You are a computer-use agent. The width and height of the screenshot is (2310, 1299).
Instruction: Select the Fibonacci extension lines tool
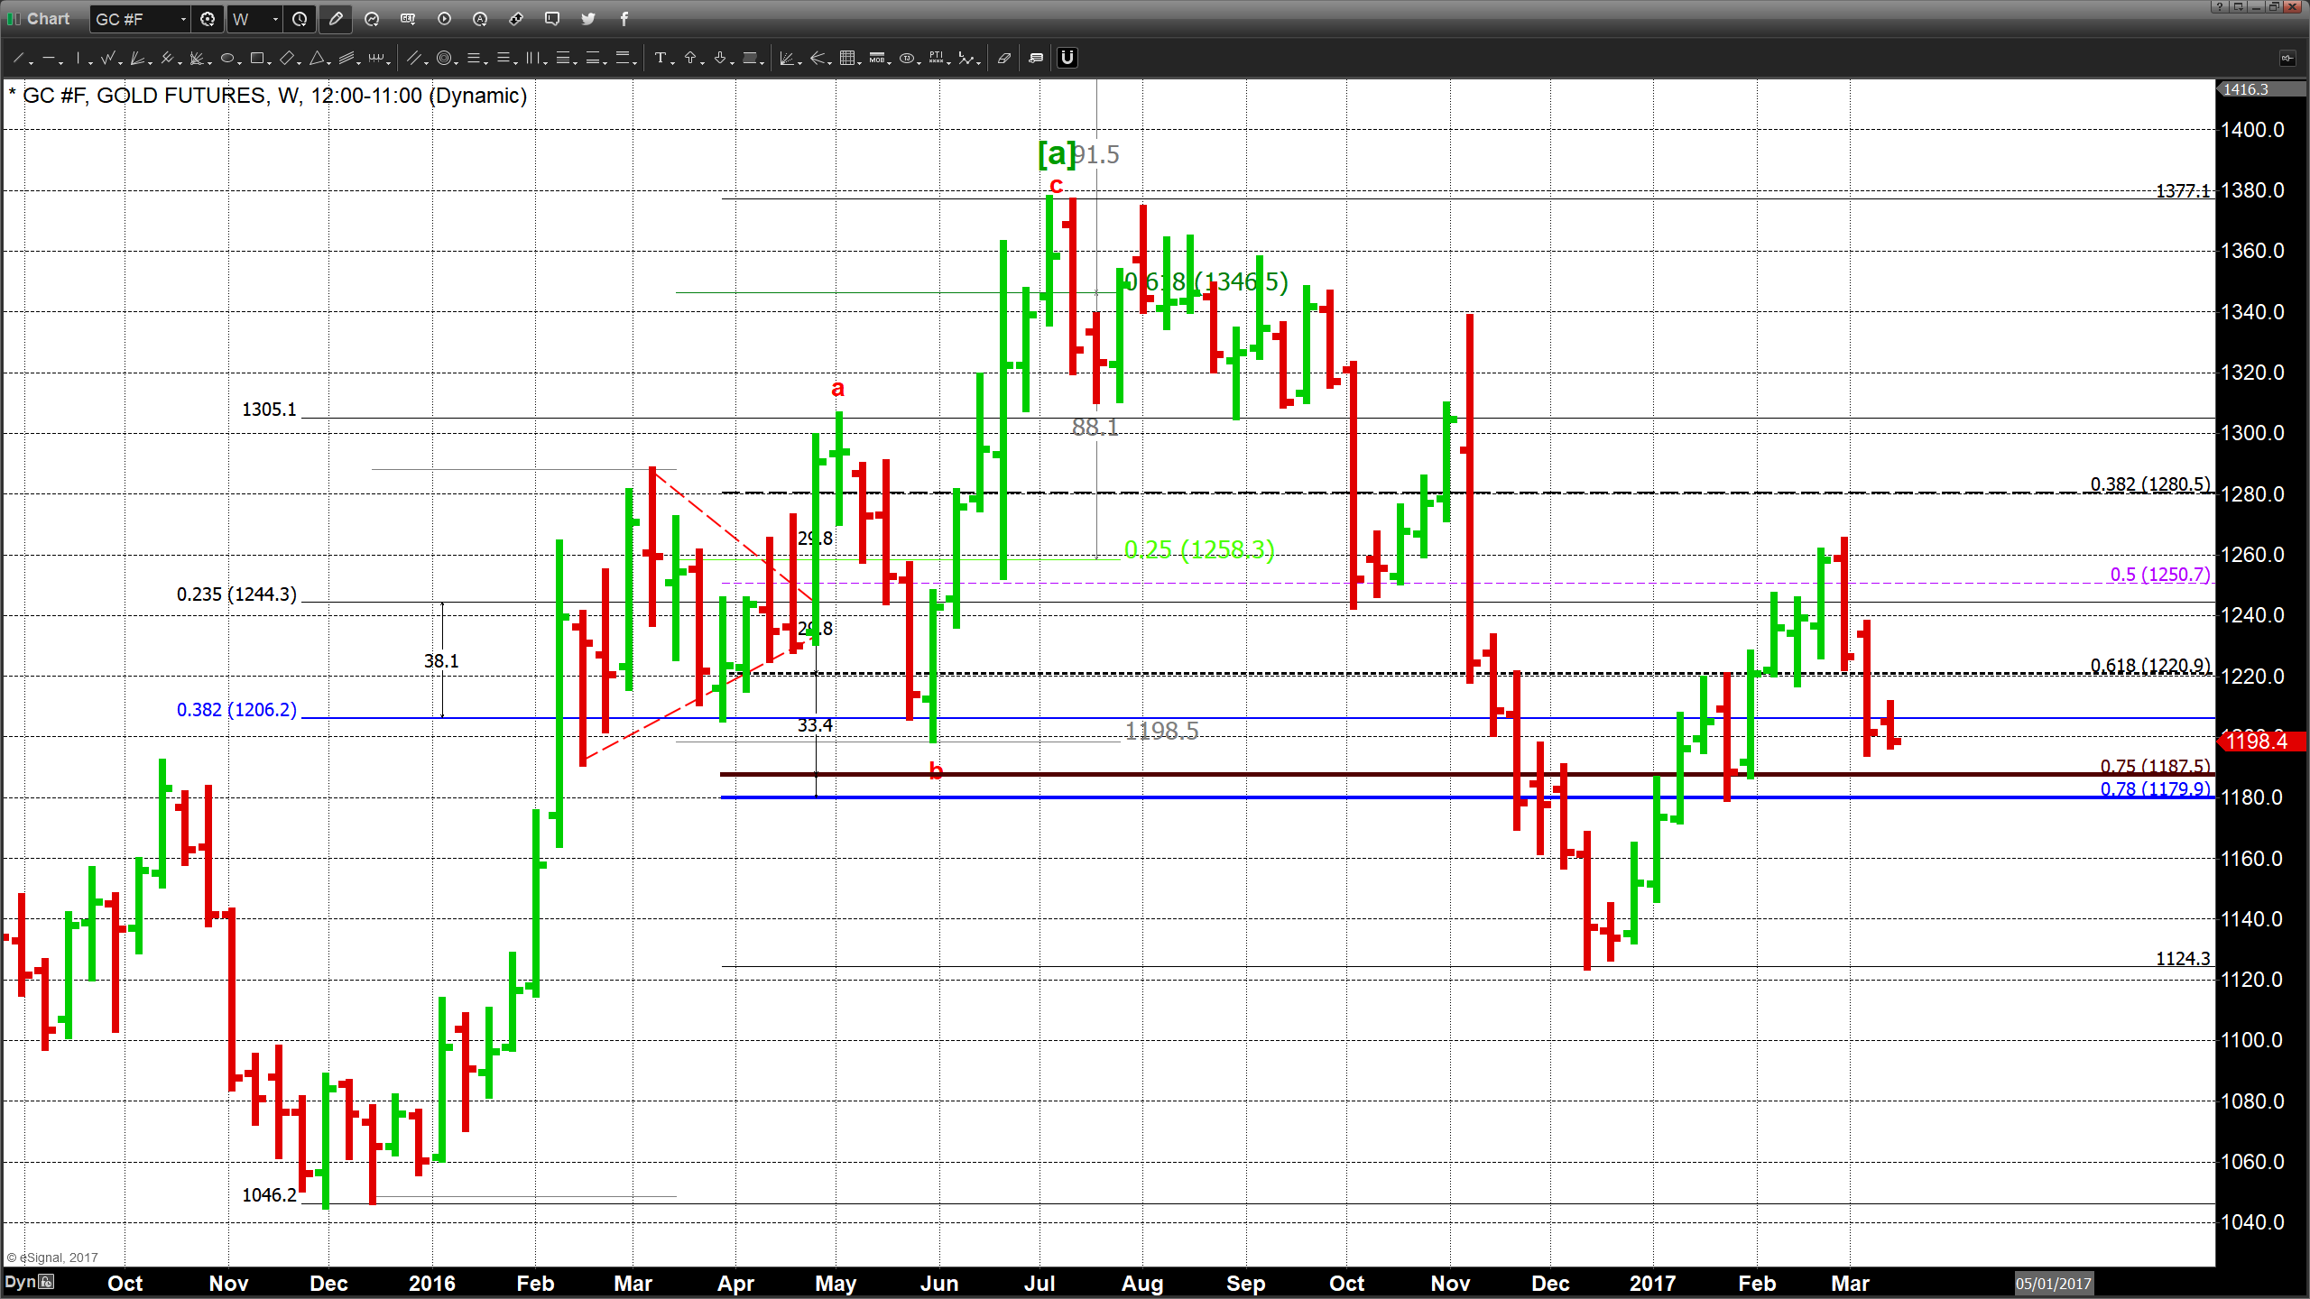click(504, 59)
